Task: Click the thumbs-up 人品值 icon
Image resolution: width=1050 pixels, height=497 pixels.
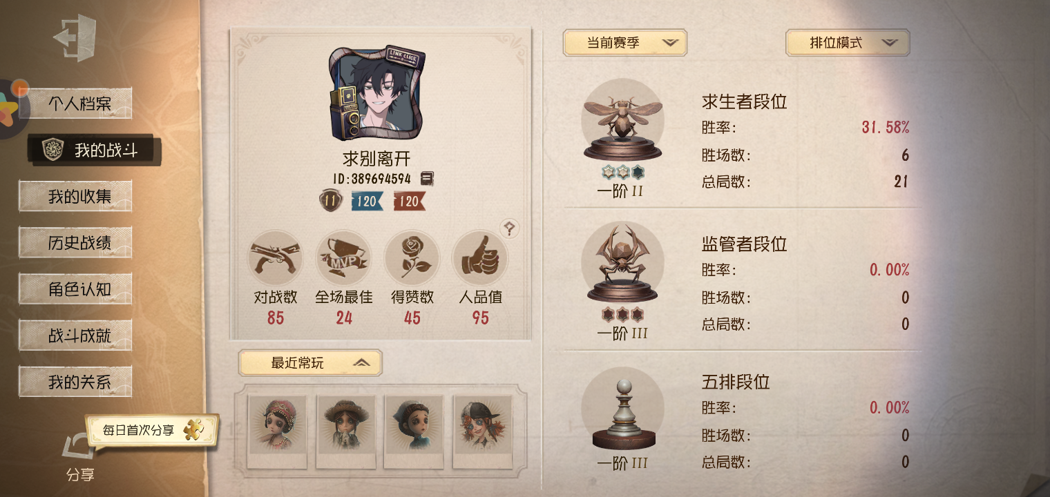Action: coord(480,257)
